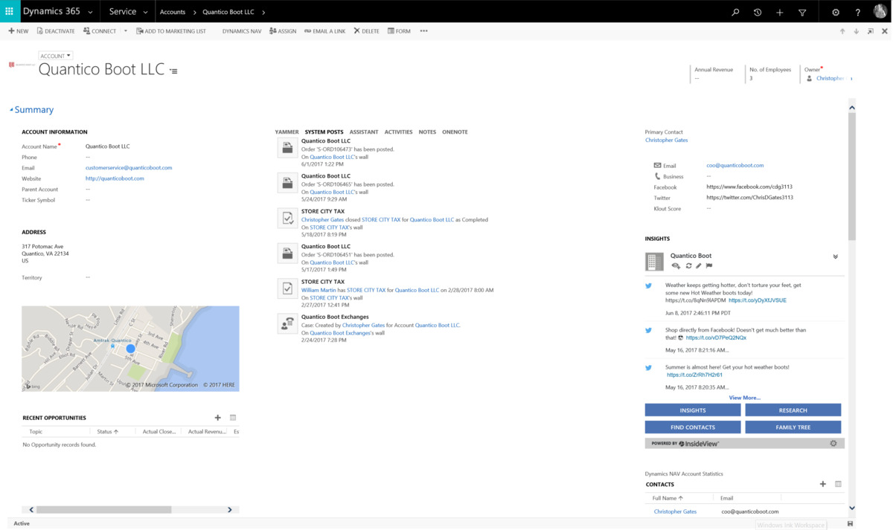
Task: Click ADD TO MARKETING LIST command
Action: tap(171, 31)
